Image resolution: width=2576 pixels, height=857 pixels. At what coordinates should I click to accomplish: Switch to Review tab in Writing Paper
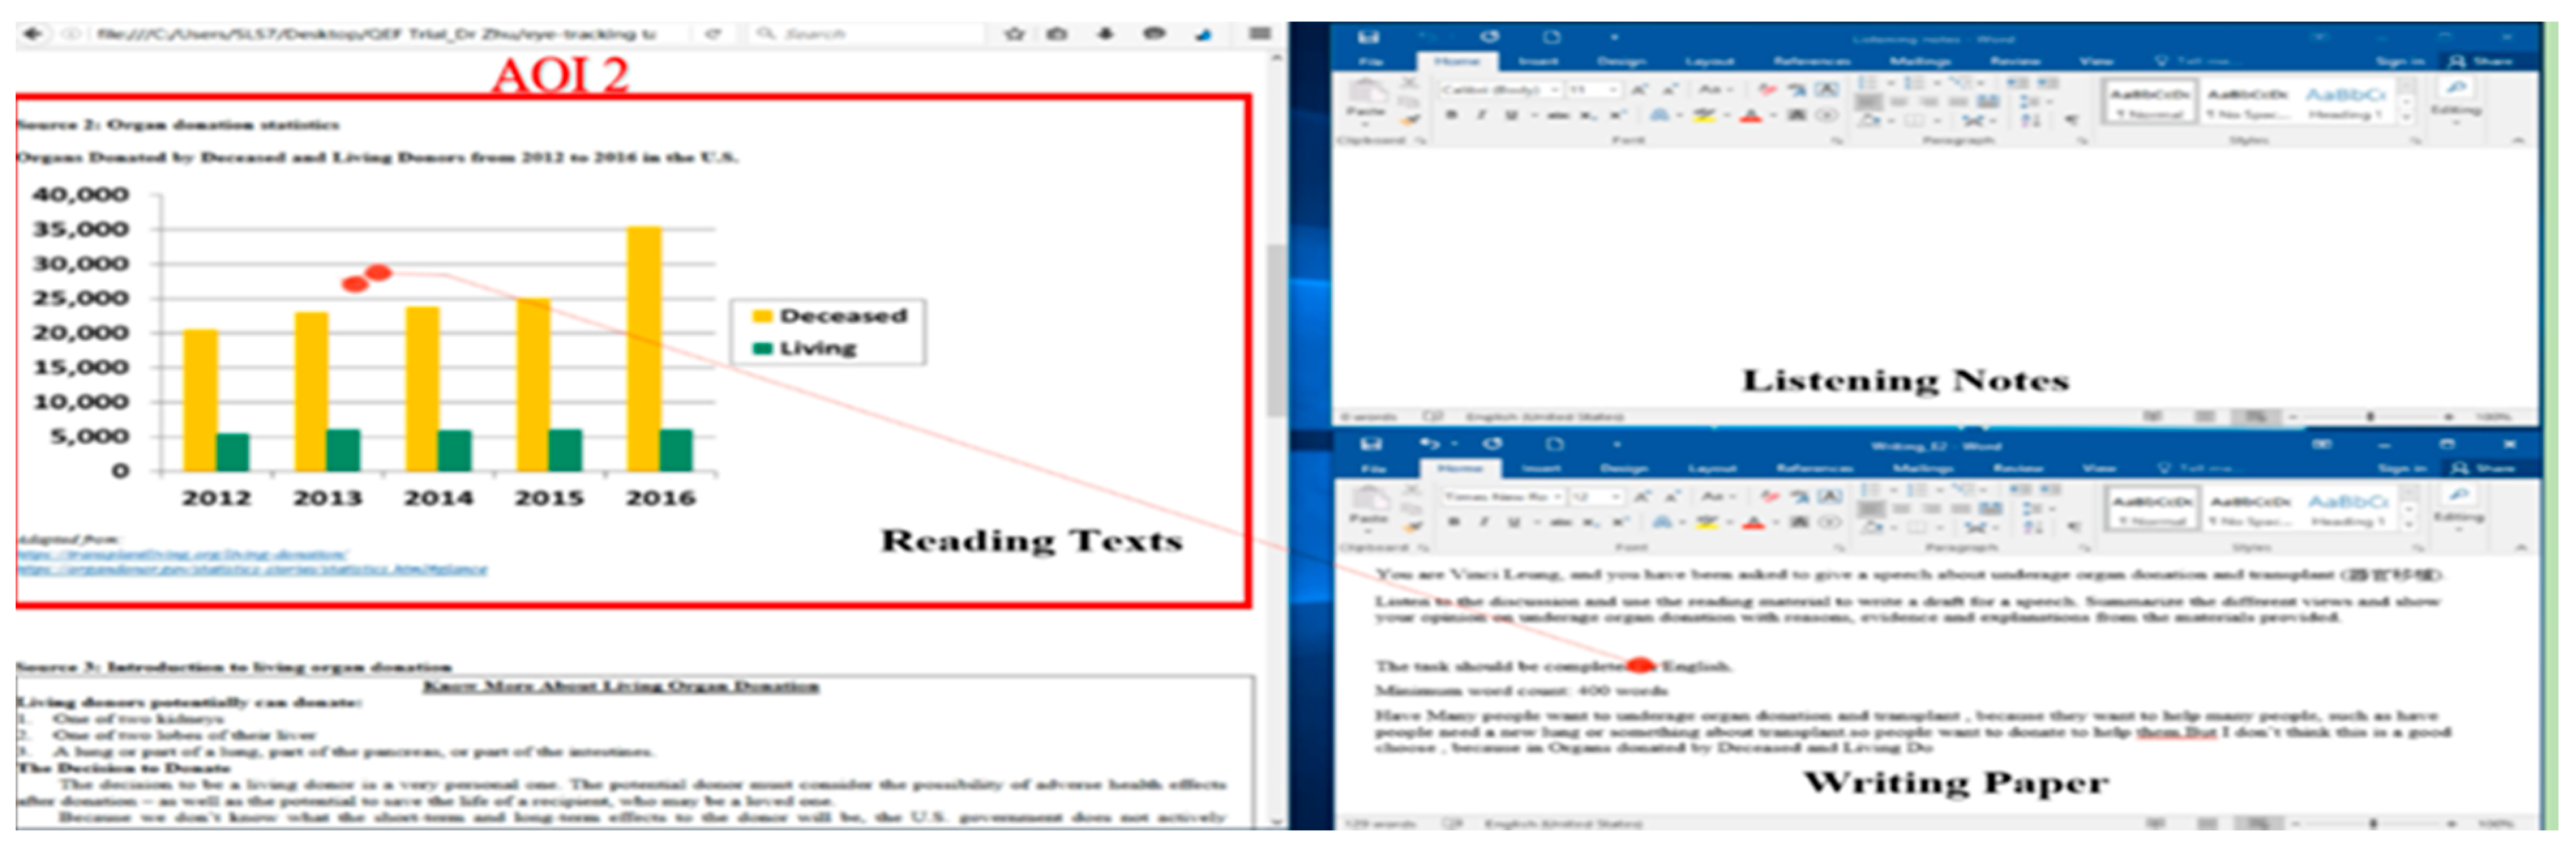click(x=2017, y=468)
